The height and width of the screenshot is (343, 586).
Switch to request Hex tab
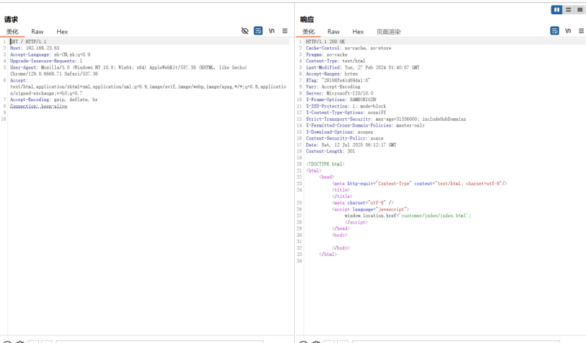tap(62, 31)
